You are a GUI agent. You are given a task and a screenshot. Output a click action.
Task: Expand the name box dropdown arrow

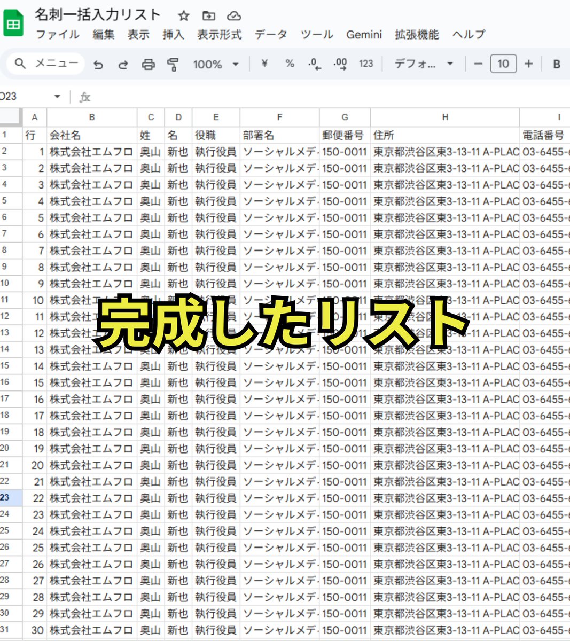click(57, 96)
